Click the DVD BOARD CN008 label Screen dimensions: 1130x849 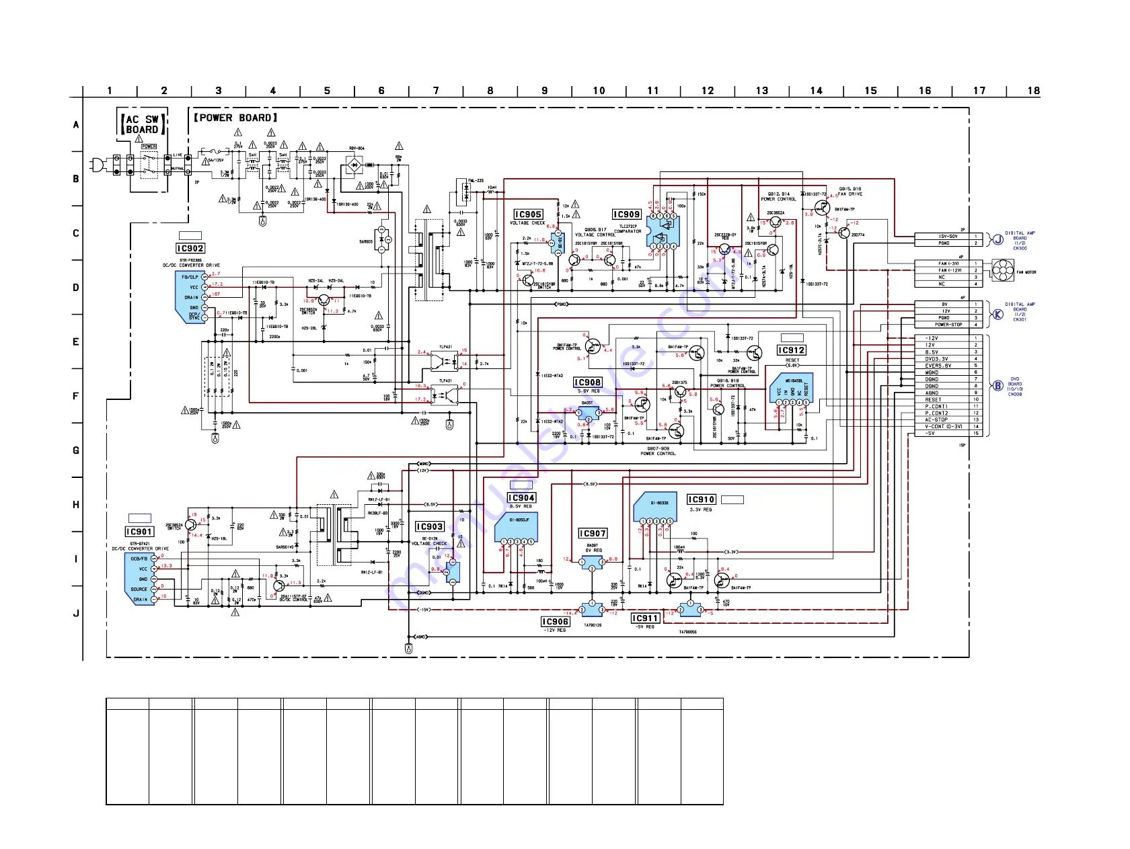1015,387
